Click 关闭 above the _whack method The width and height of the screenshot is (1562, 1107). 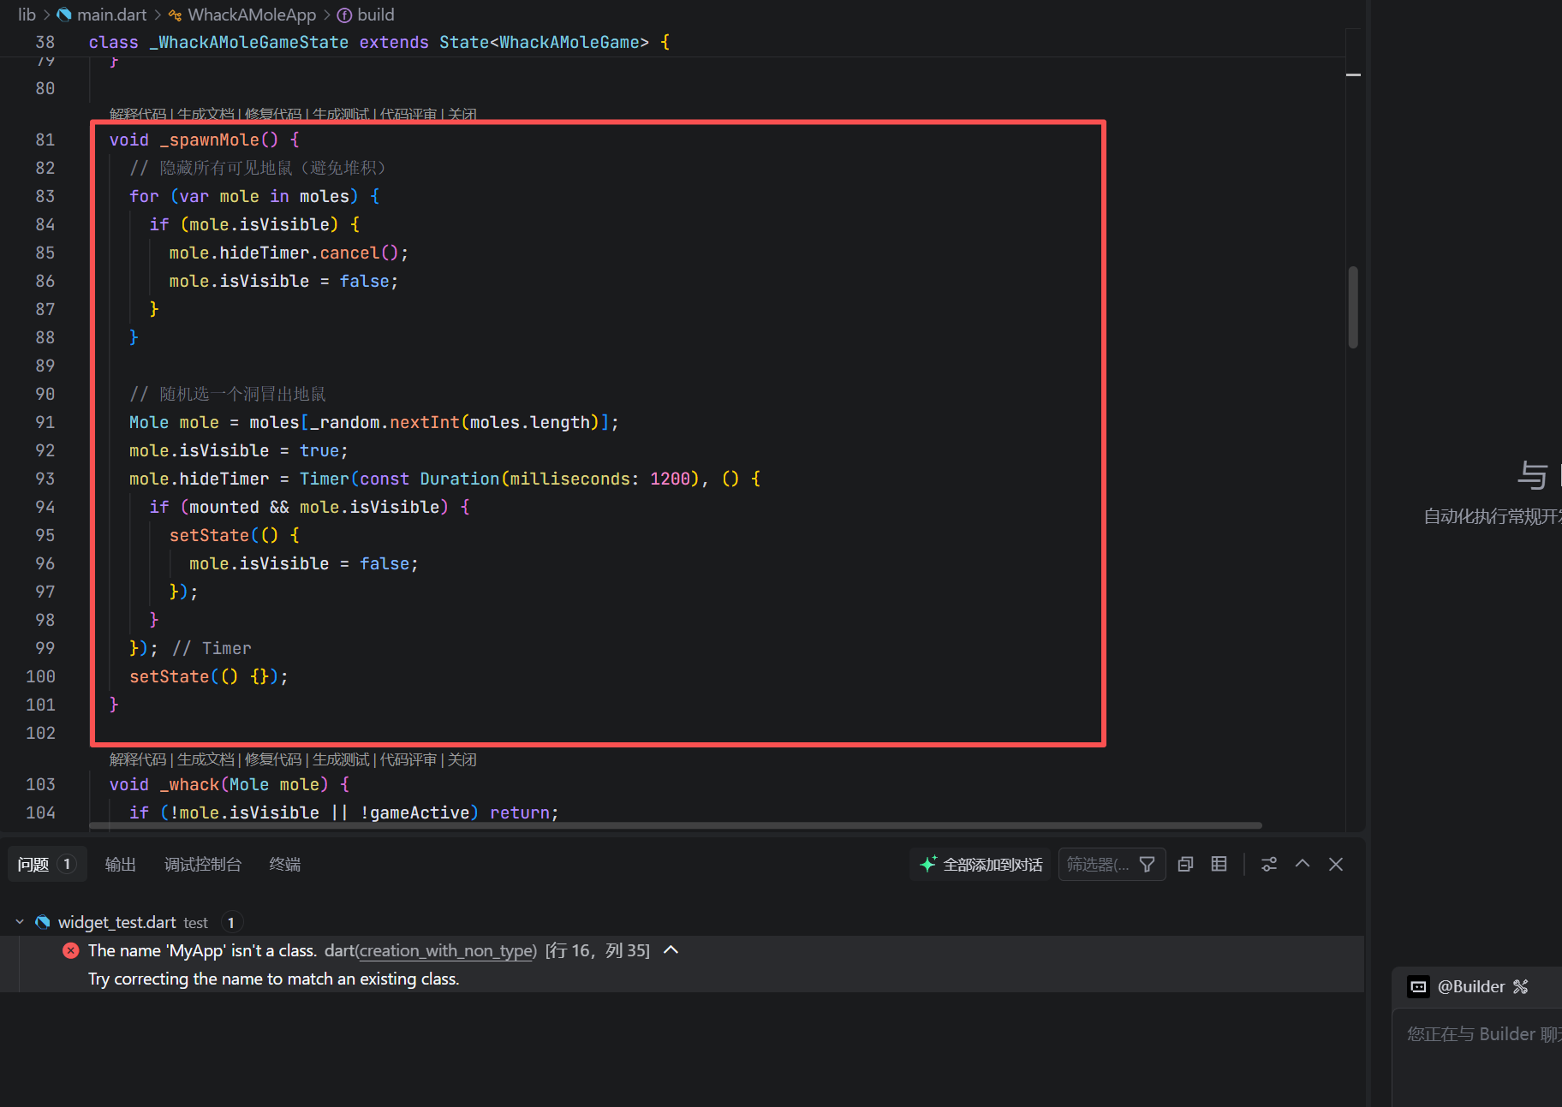(462, 759)
